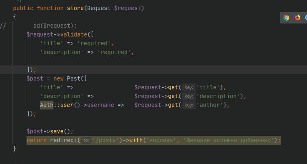Click the to: parameter hint

point(86,141)
